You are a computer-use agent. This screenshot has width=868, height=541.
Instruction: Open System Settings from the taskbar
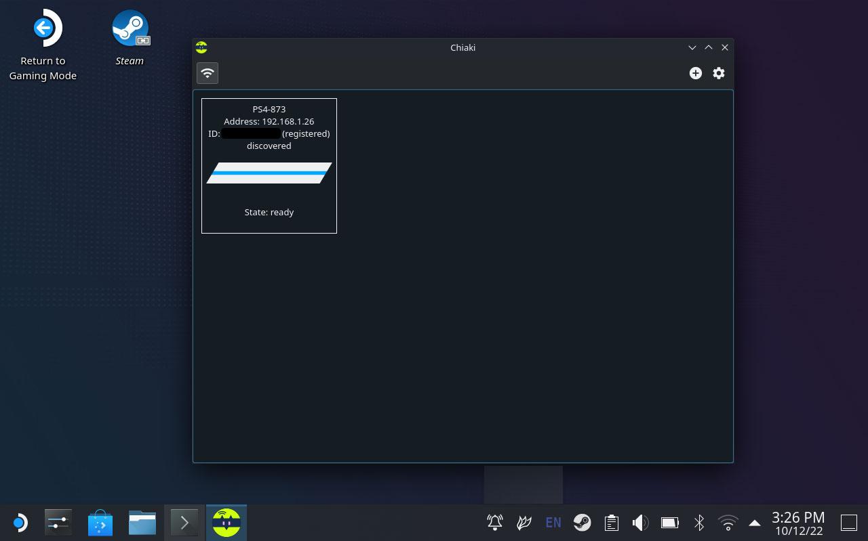(x=58, y=523)
